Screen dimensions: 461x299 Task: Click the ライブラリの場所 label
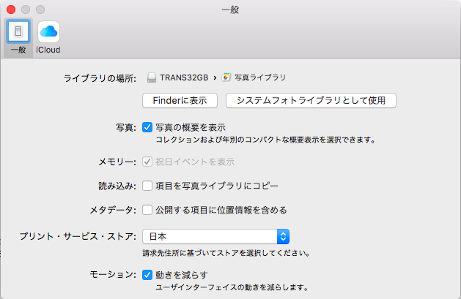click(x=100, y=78)
